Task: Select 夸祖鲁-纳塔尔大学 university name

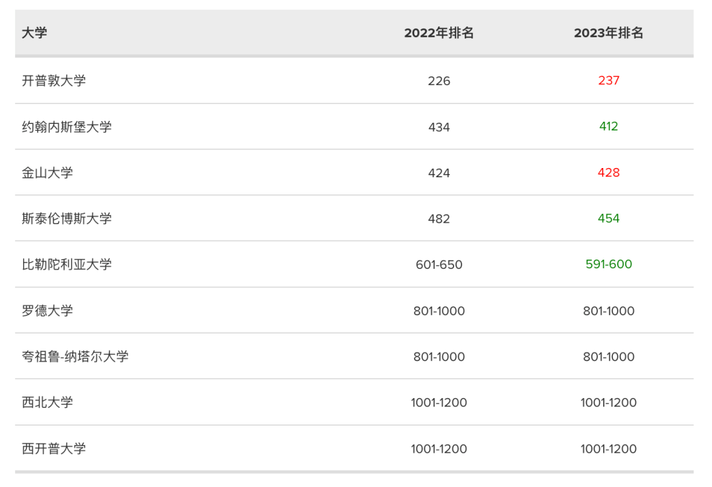Action: point(75,357)
